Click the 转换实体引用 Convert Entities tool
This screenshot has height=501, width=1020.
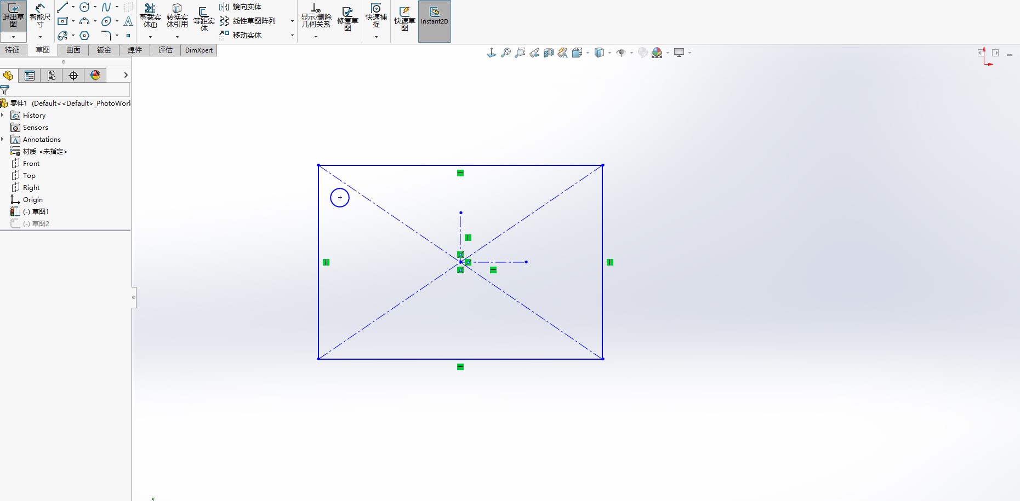177,16
